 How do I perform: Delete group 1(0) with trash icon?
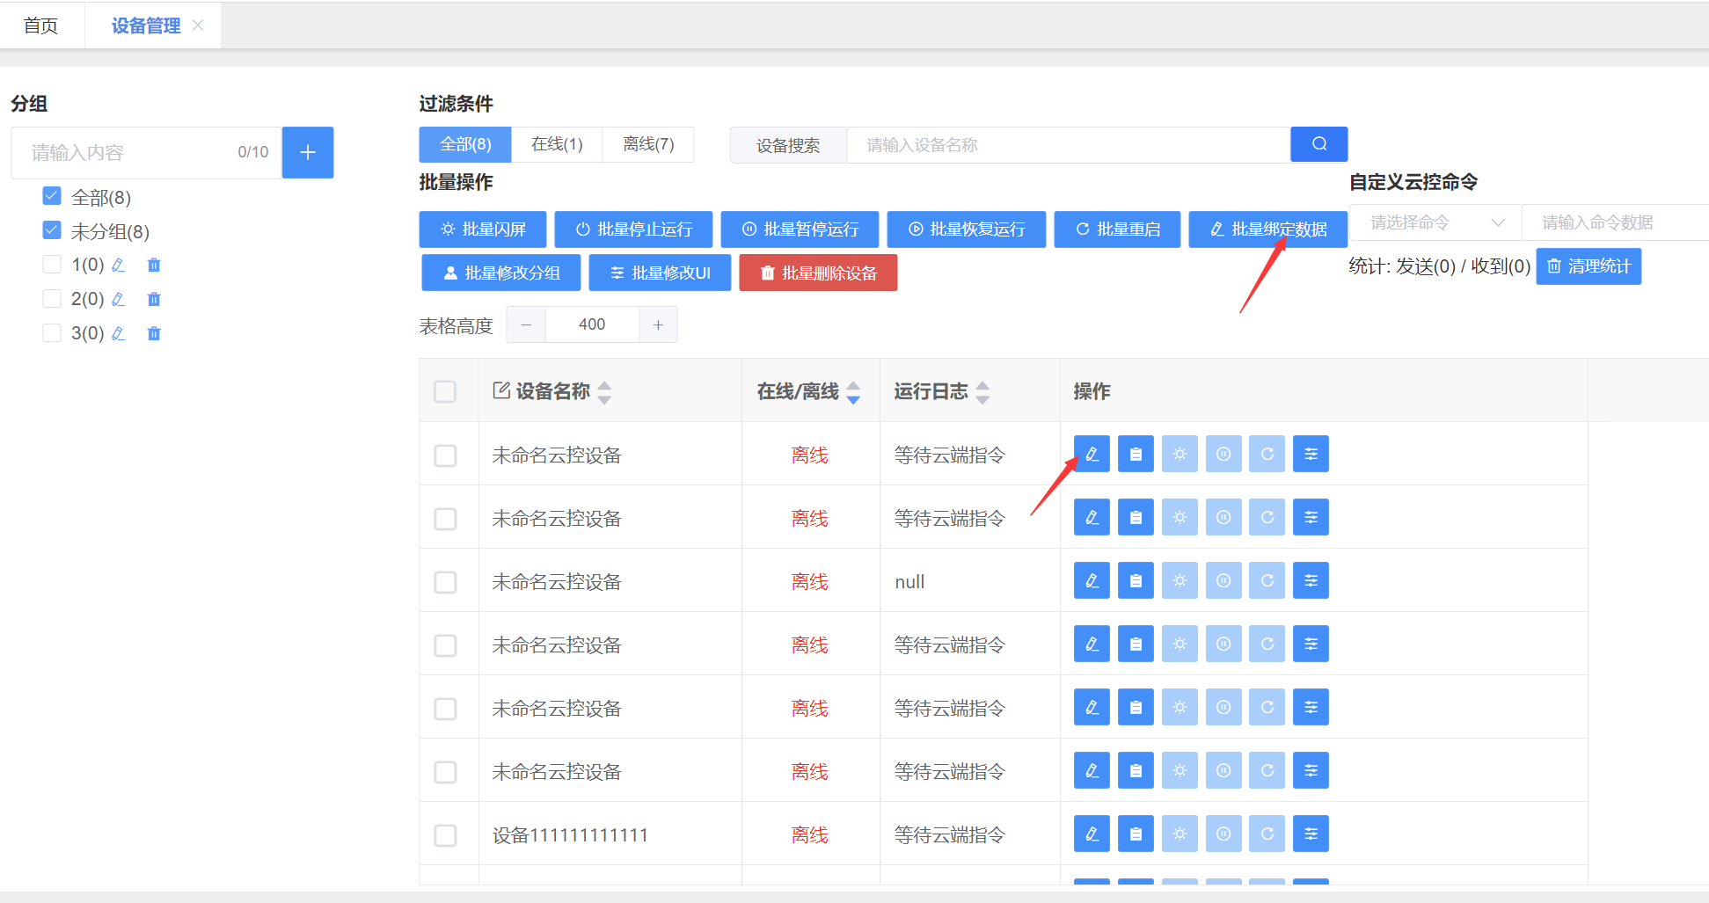[x=154, y=265]
